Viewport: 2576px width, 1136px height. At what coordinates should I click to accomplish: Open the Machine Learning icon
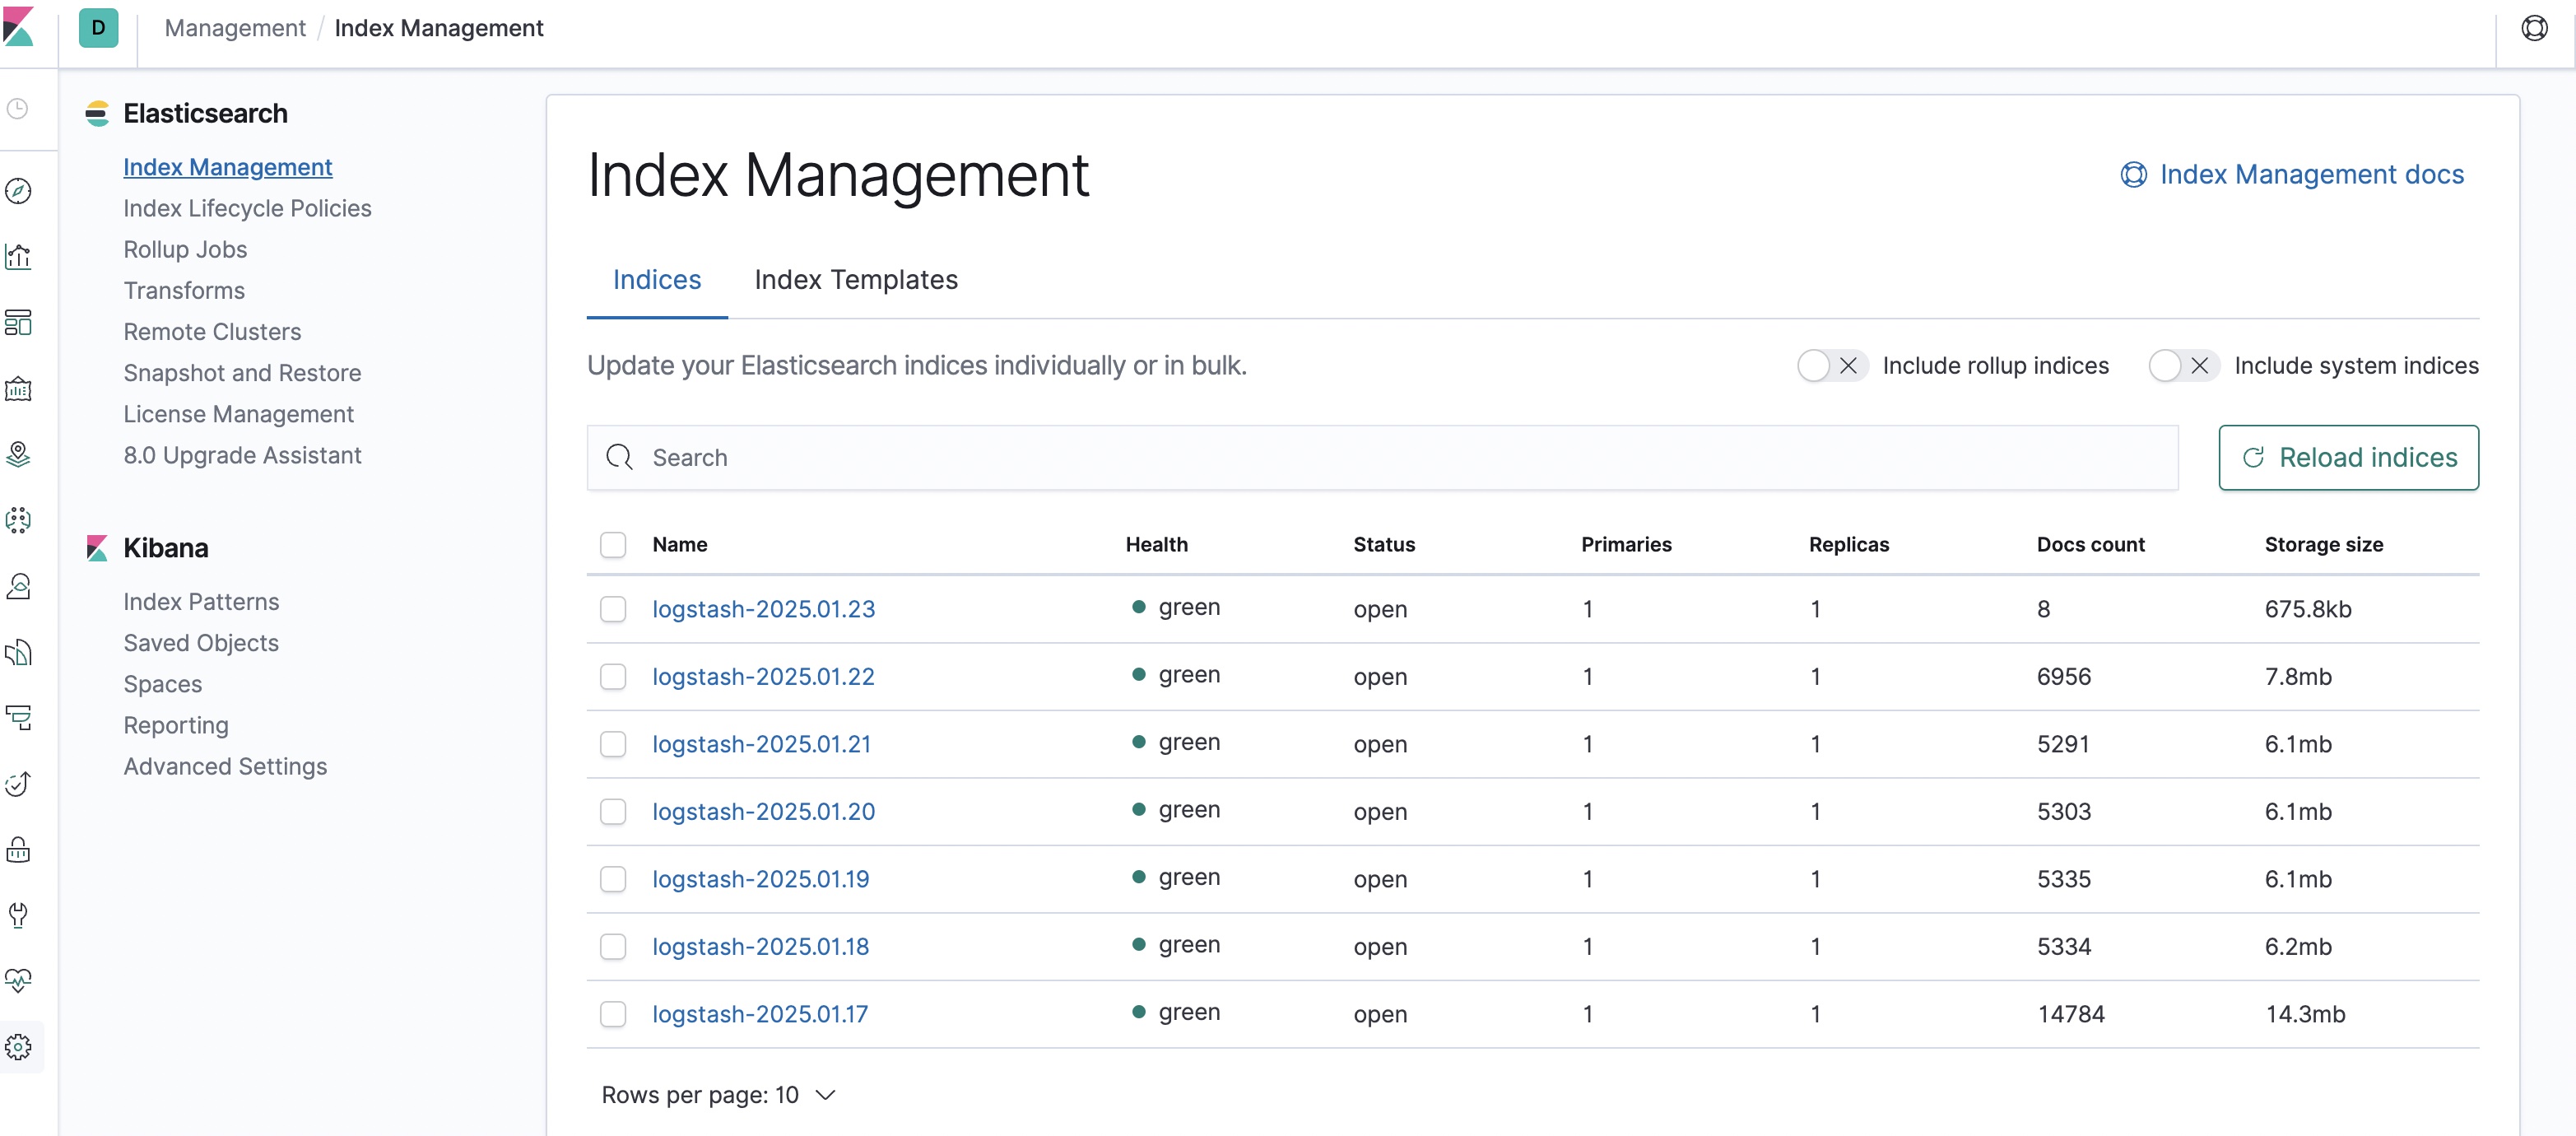[18, 520]
